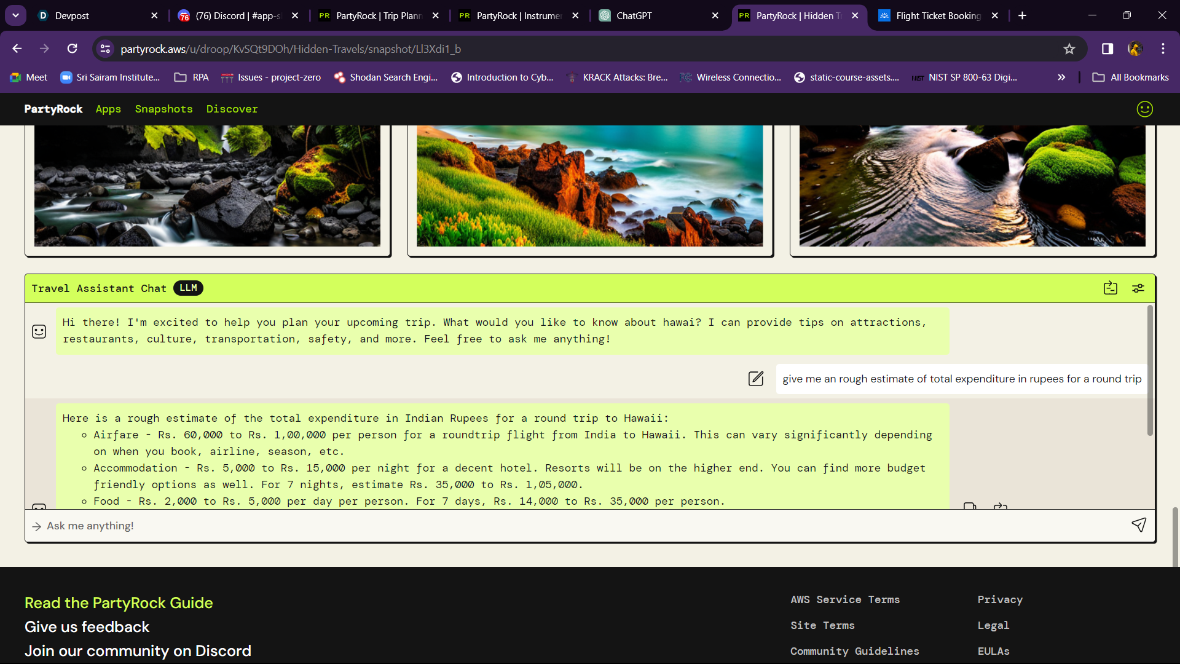Open the browser side panel icon
This screenshot has height=664, width=1180.
tap(1107, 49)
